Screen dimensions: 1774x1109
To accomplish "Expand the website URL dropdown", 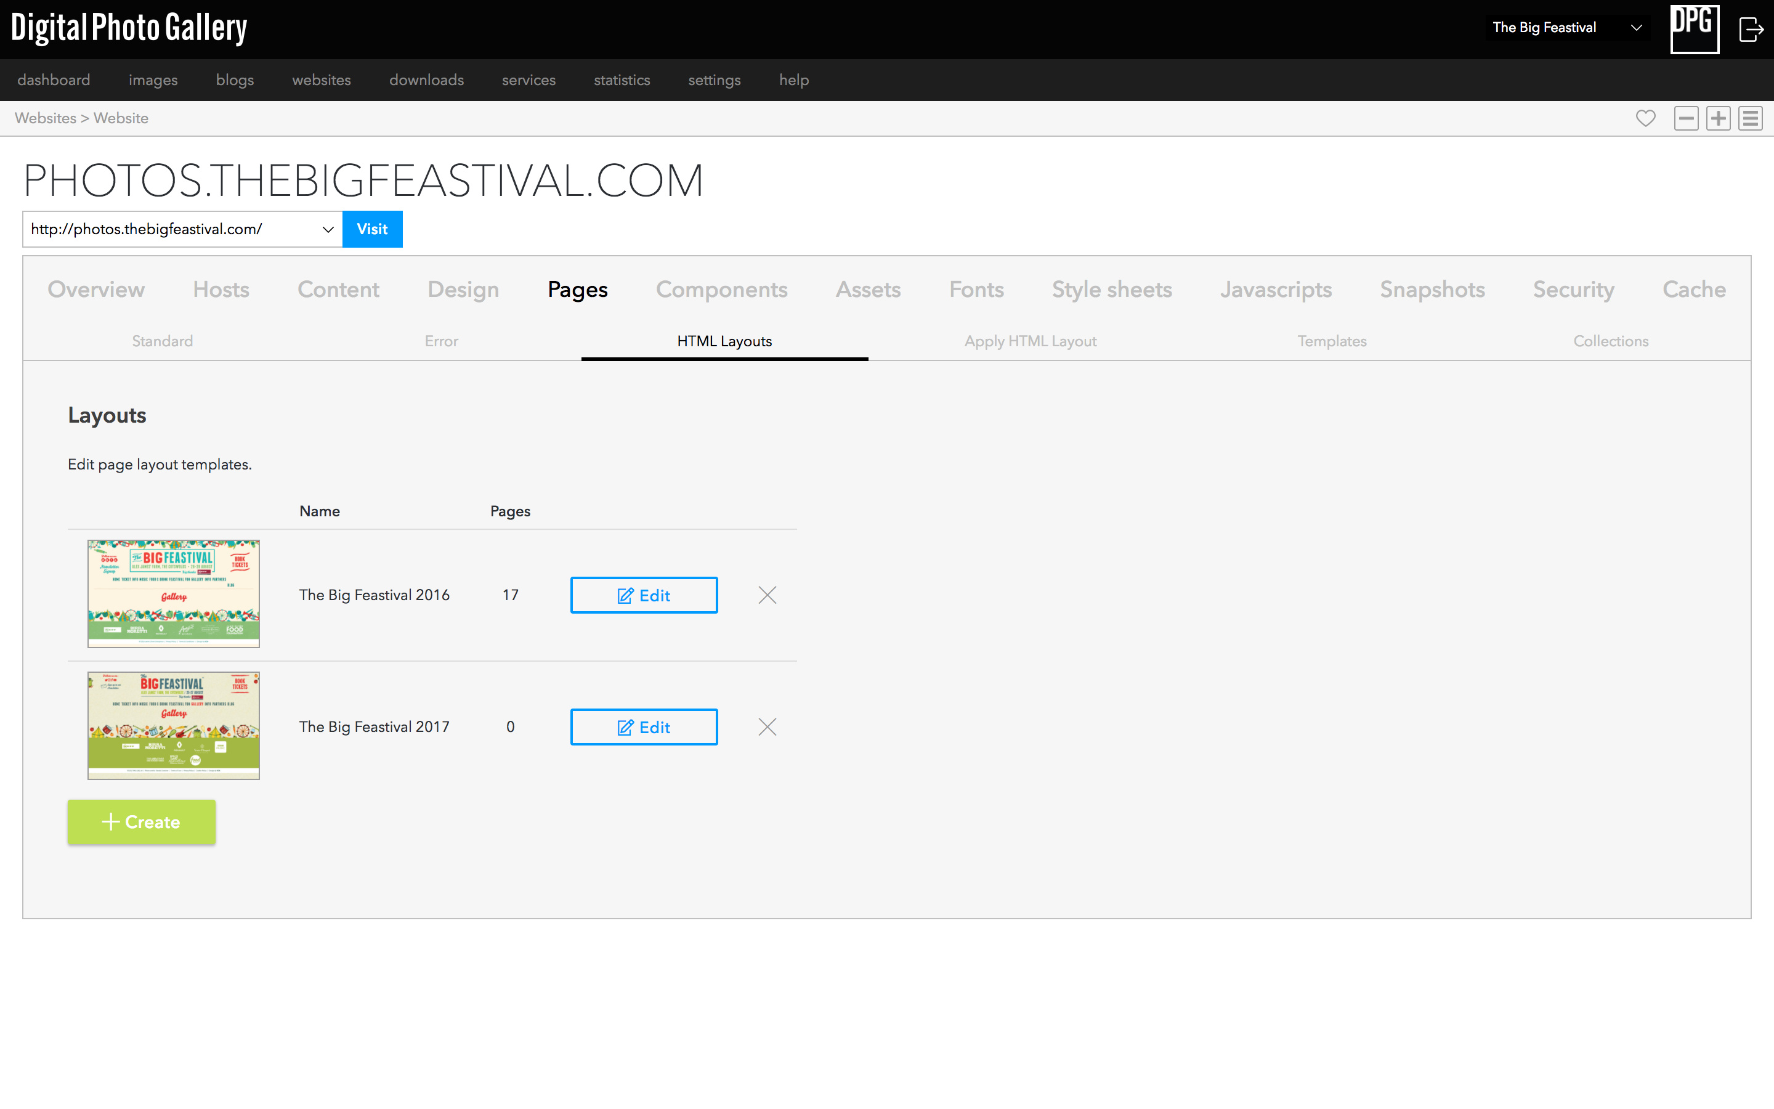I will click(x=182, y=229).
